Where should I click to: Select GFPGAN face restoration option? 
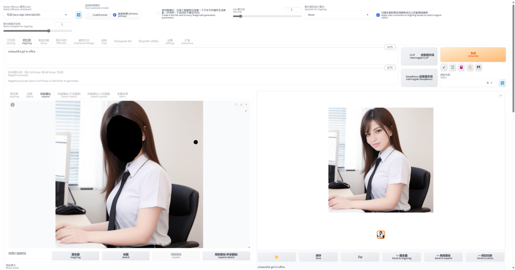[115, 15]
